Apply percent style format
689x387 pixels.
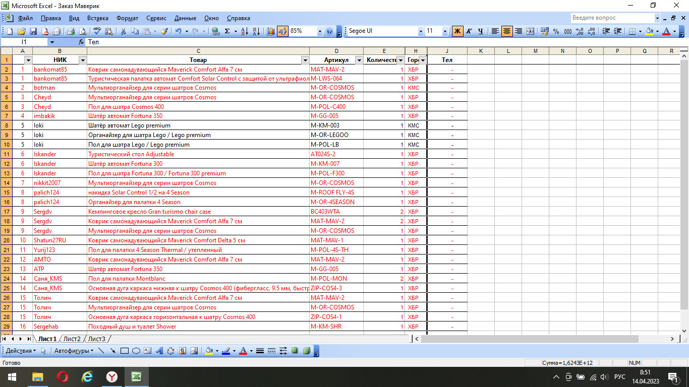[556, 31]
